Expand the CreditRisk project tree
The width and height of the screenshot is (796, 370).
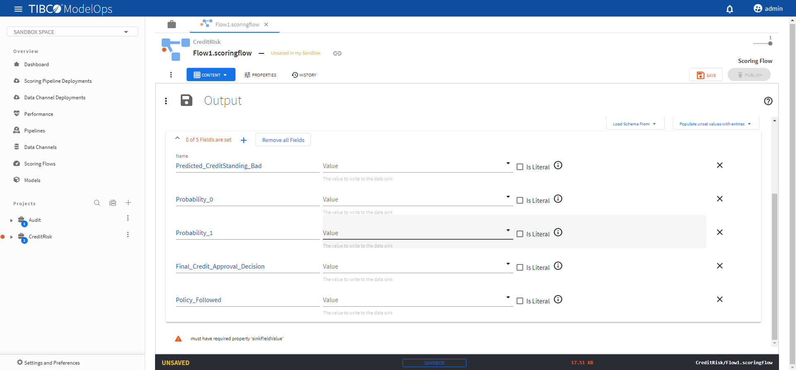[12, 237]
